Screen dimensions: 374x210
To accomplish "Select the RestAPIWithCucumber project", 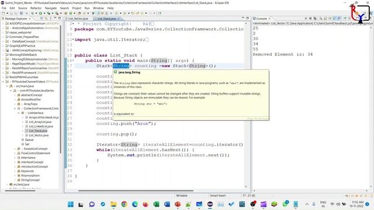I will [23, 77].
